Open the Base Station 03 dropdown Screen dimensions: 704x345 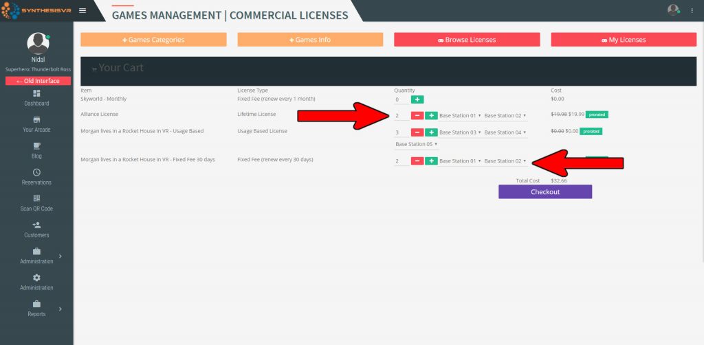click(460, 132)
